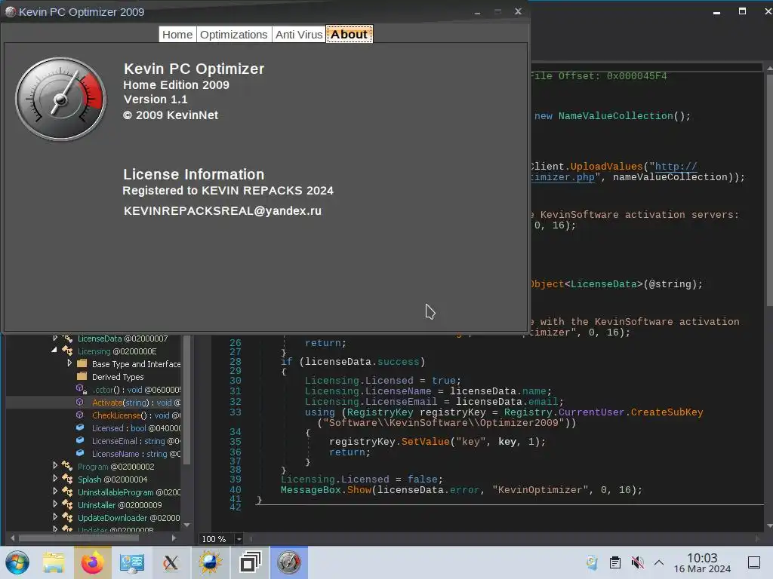Click the Licensed field icon
The width and height of the screenshot is (773, 579).
[x=80, y=428]
